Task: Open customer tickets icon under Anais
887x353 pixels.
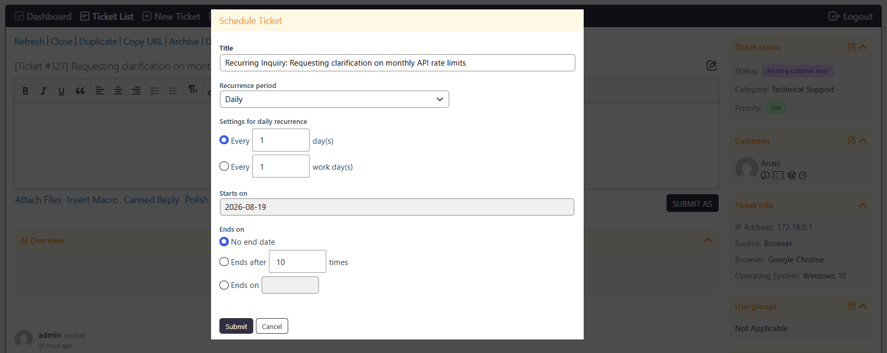Action: click(778, 175)
